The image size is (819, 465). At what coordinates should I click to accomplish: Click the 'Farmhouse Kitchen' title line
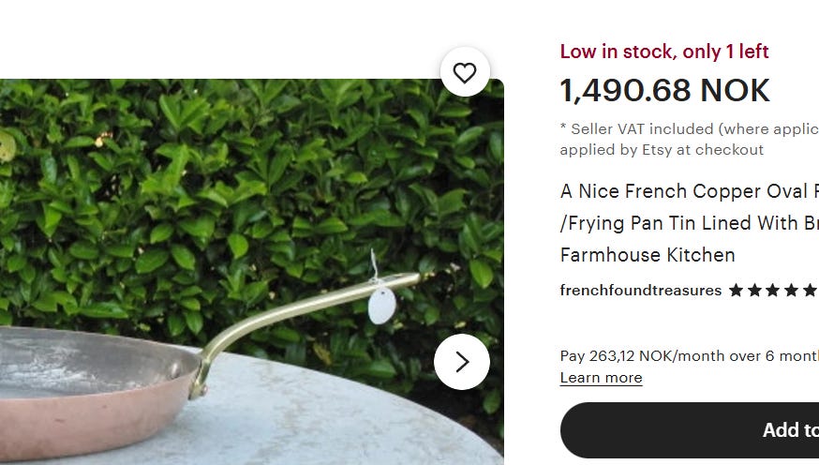tap(648, 255)
